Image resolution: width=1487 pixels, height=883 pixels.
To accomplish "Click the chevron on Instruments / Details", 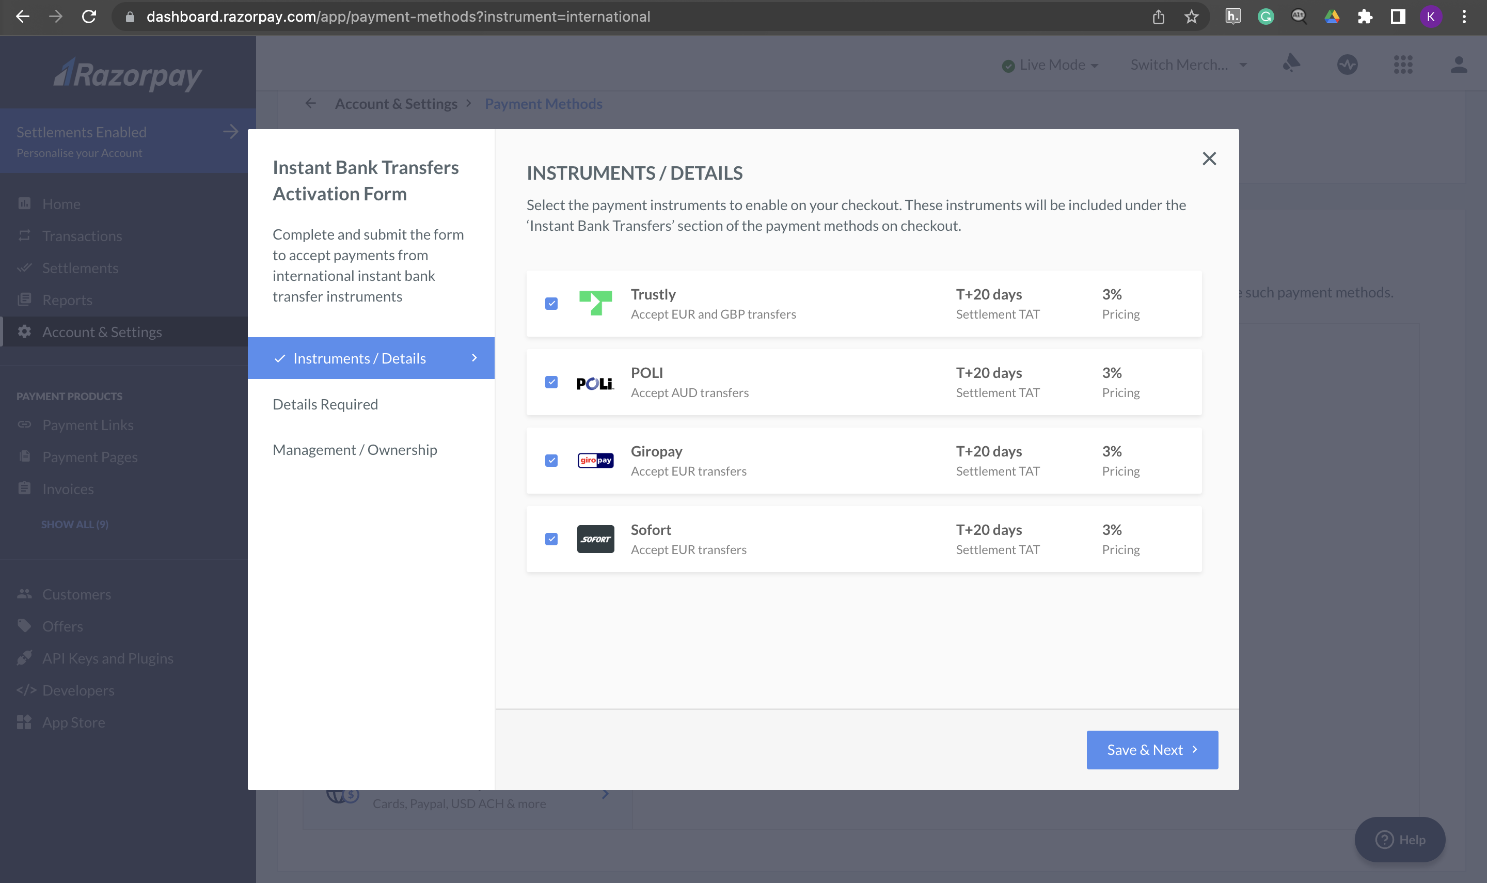I will tap(474, 358).
